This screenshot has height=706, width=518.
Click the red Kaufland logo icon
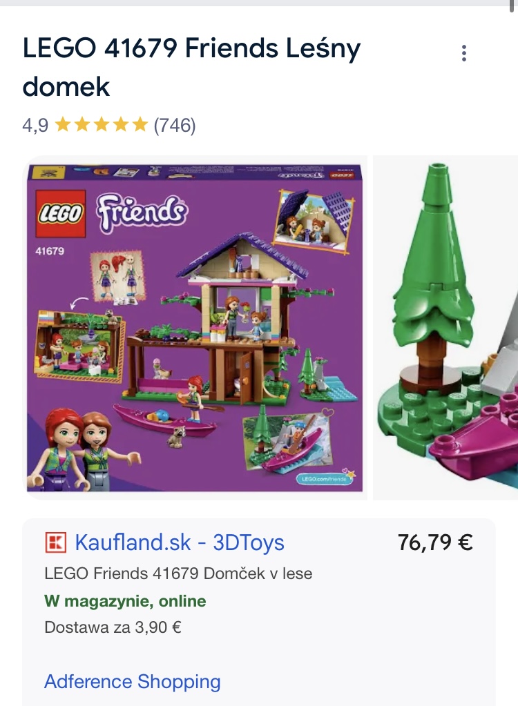click(55, 542)
